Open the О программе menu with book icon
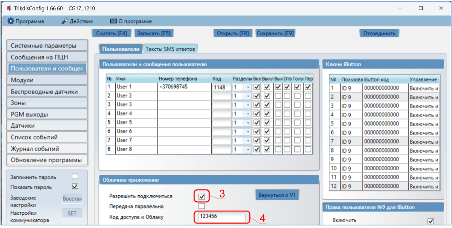The image size is (452, 228). click(x=131, y=21)
